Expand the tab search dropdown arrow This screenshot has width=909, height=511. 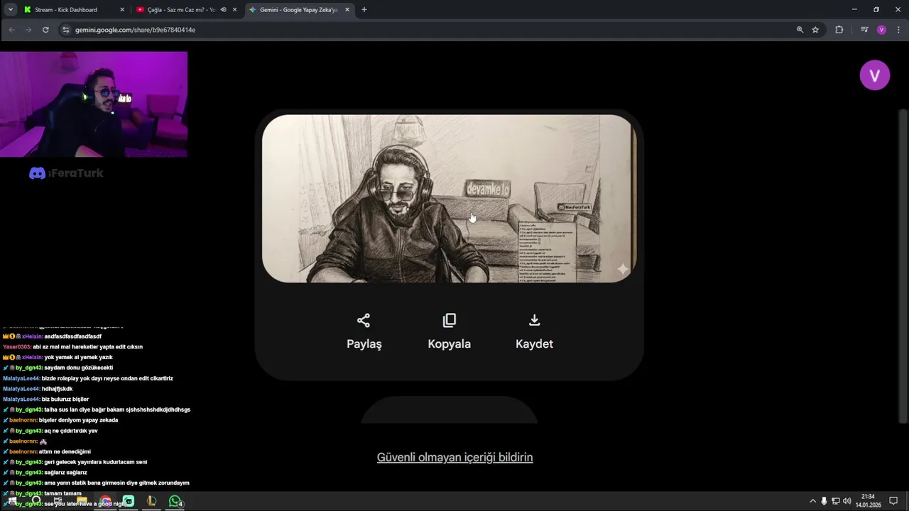pos(10,10)
